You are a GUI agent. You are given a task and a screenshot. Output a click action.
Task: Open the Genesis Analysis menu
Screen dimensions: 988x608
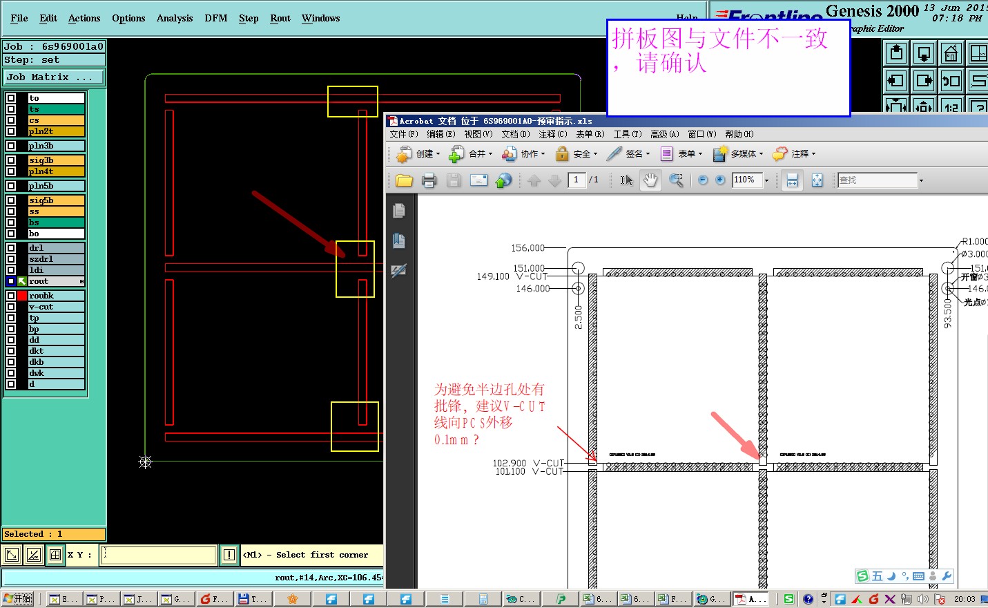[x=175, y=19]
